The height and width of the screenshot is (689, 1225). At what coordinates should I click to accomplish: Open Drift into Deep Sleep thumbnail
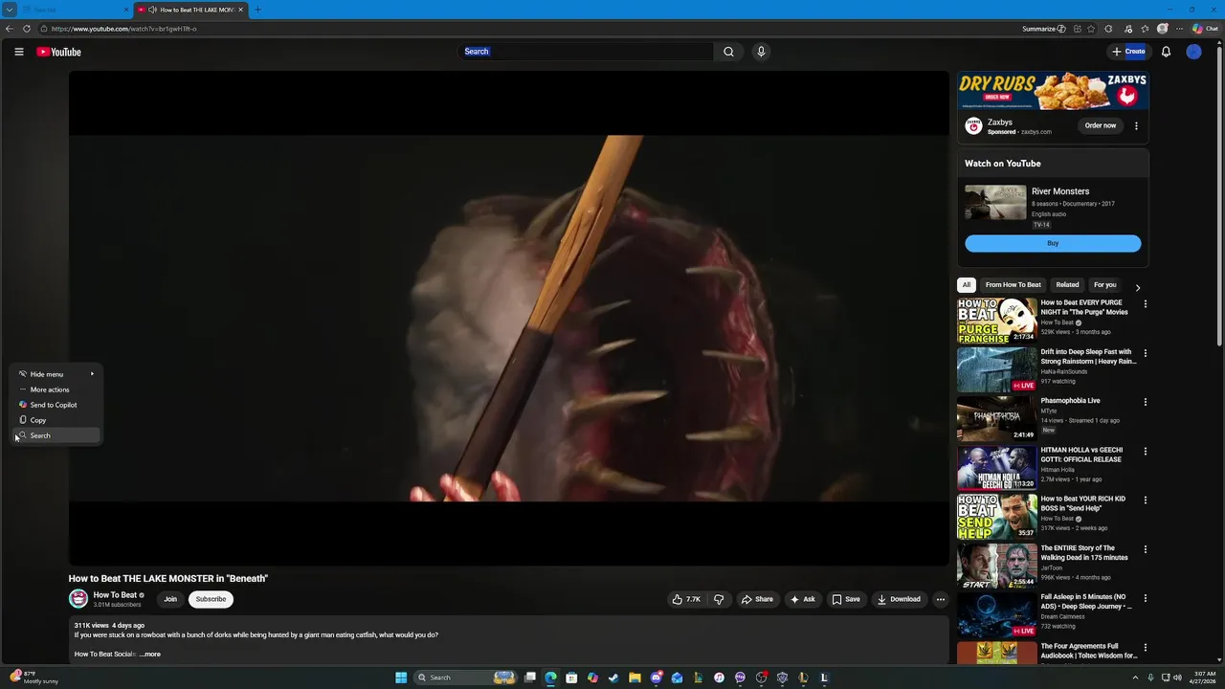pyautogui.click(x=997, y=369)
